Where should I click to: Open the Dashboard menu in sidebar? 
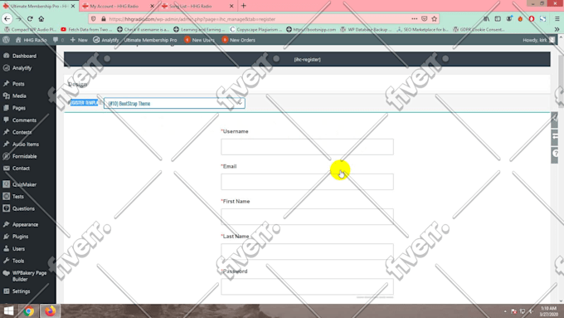pos(24,56)
